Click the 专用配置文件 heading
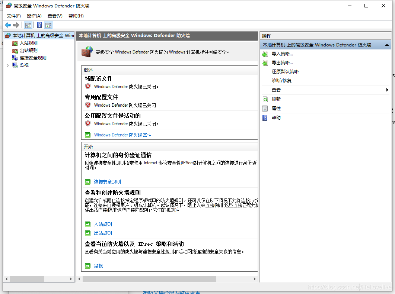This screenshot has width=395, height=294. (101, 97)
